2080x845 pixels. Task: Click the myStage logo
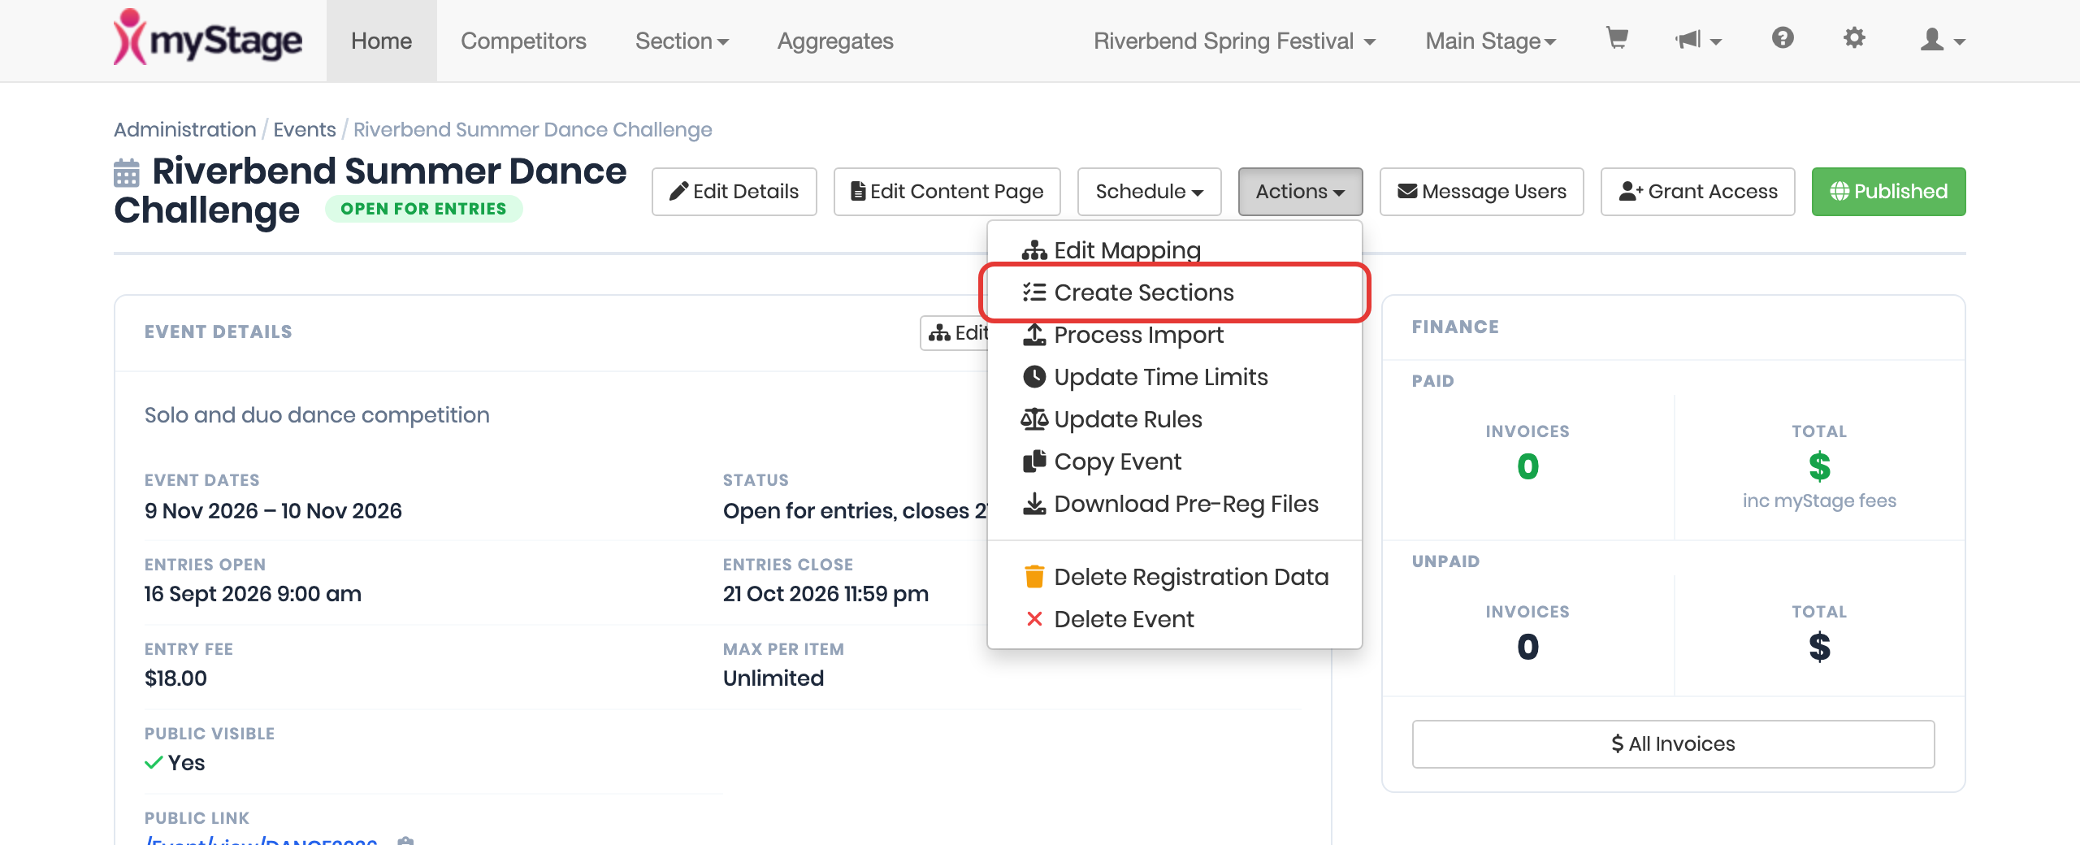[x=208, y=37]
